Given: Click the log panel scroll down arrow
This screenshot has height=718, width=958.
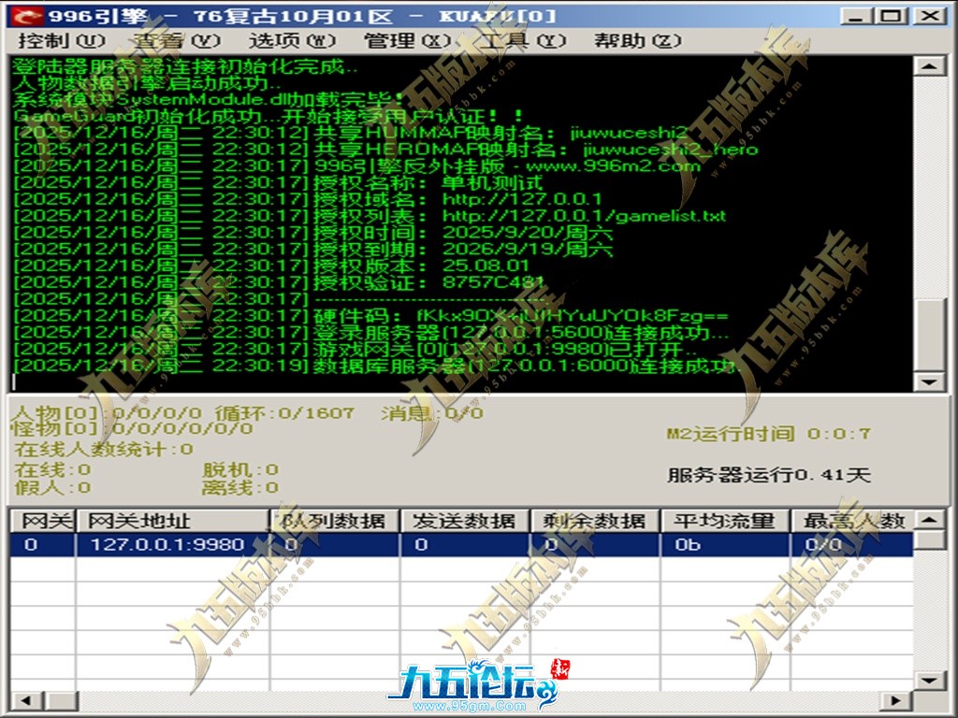Looking at the screenshot, I should (928, 381).
